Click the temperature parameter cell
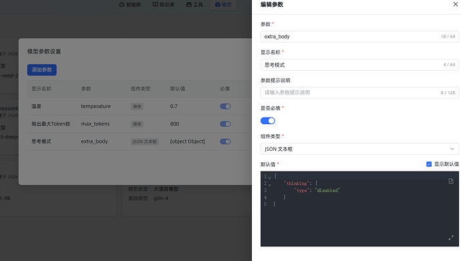The width and height of the screenshot is (461, 261). point(96,106)
